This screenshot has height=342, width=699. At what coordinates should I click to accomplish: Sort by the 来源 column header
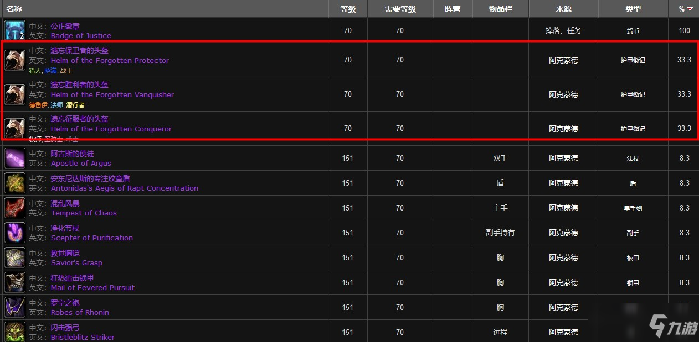point(563,9)
